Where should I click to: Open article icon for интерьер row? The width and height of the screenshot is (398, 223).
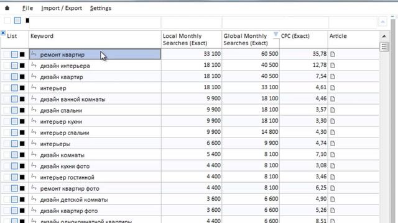pos(333,88)
